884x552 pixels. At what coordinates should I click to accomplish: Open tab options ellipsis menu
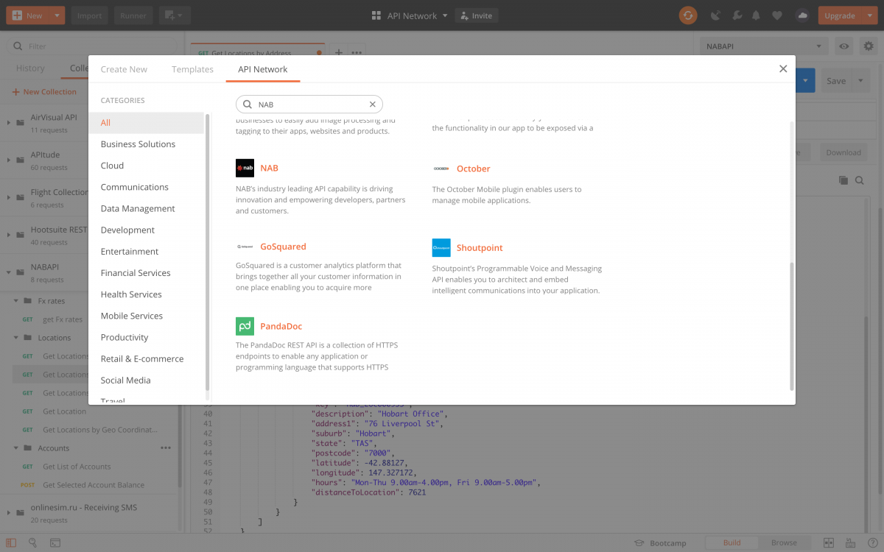(x=357, y=52)
